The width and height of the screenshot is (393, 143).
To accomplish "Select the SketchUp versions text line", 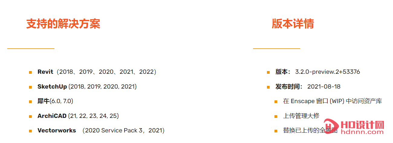I will tap(87, 86).
